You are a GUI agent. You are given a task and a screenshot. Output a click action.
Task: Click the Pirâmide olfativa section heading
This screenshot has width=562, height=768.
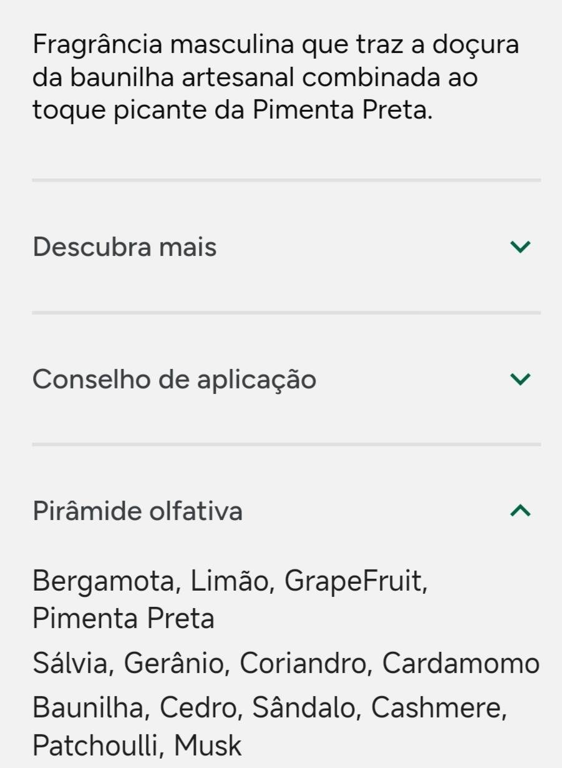pyautogui.click(x=137, y=511)
